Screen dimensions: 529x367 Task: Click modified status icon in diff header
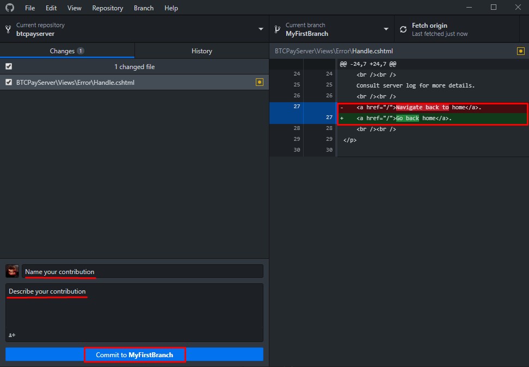pos(520,51)
